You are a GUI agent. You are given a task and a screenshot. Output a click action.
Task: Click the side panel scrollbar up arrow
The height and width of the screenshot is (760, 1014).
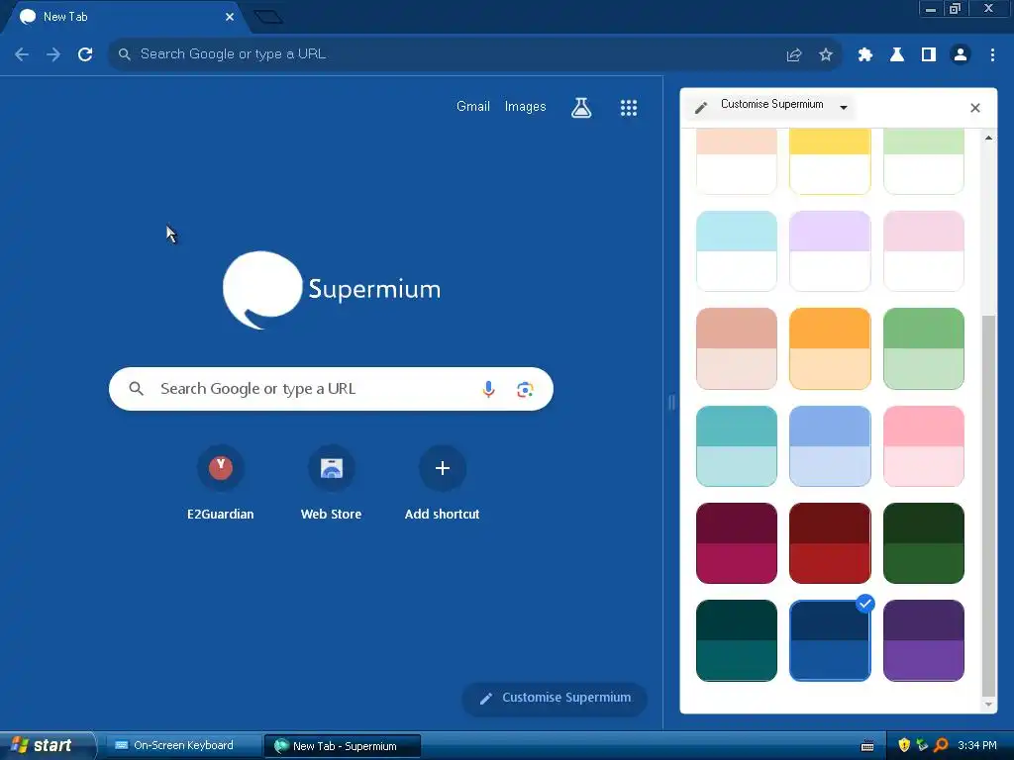988,138
